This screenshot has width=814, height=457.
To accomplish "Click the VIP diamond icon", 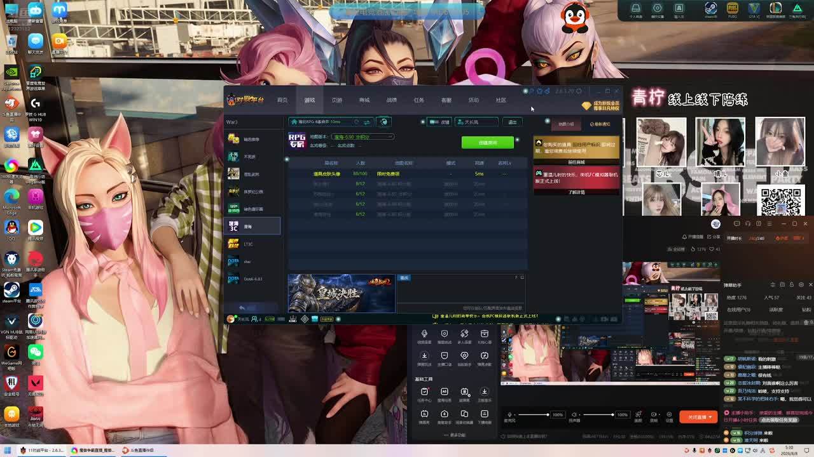I will [x=586, y=106].
